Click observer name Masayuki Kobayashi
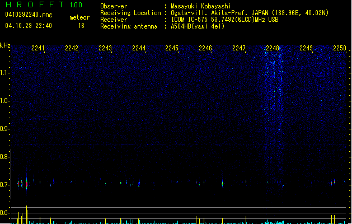The image size is (352, 224). tap(201, 6)
